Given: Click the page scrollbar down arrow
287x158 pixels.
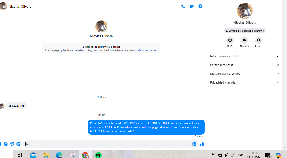Looking at the screenshot, I should [x=285, y=148].
